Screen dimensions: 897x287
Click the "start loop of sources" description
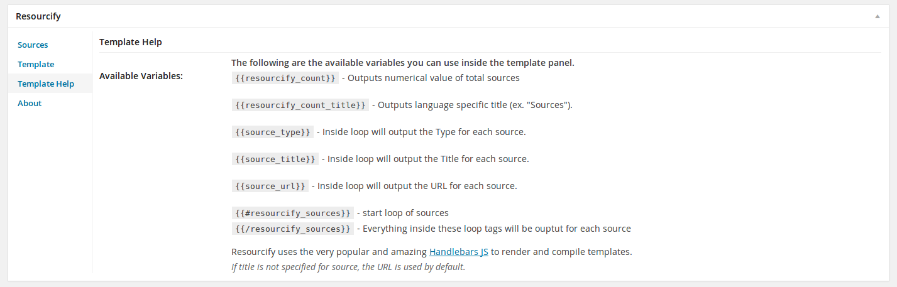coord(405,214)
